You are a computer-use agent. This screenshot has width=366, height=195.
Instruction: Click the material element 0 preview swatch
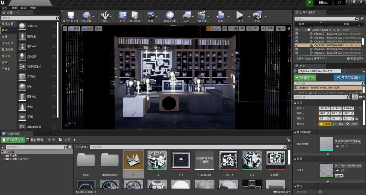(x=326, y=170)
